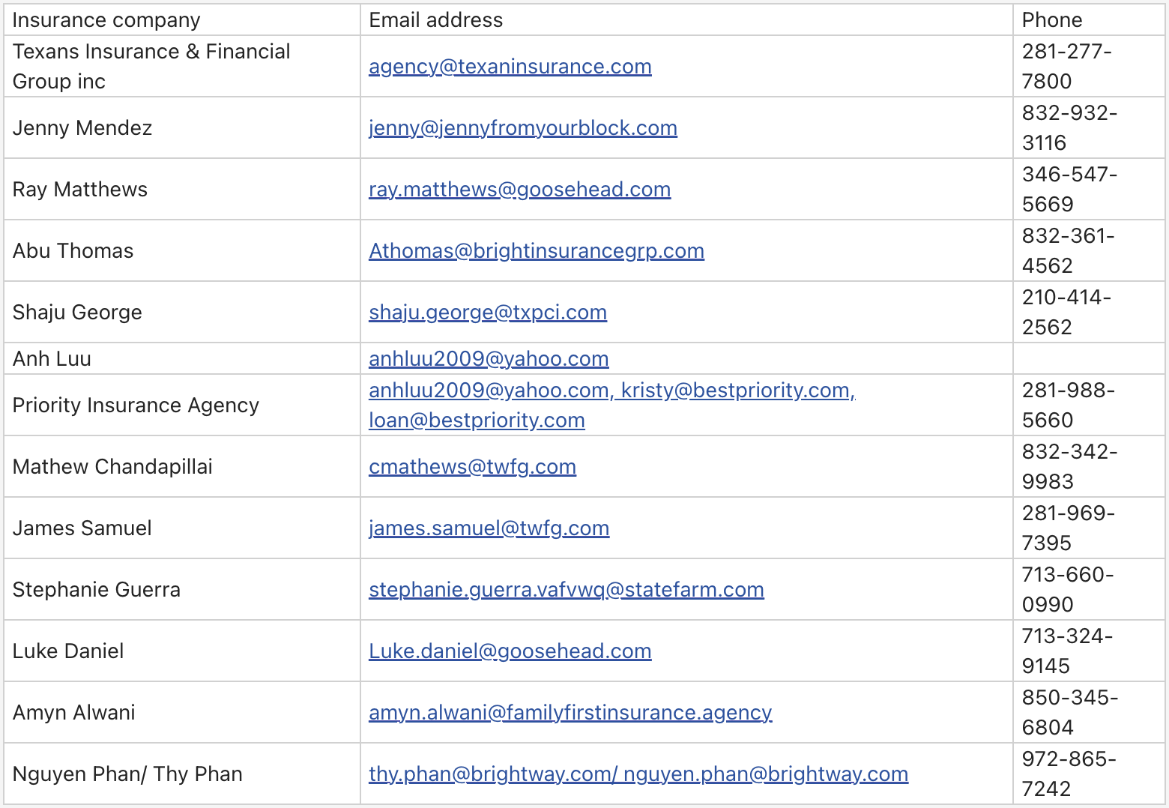This screenshot has height=808, width=1169.
Task: Click the loan@bestpriority.com email link
Action: pyautogui.click(x=476, y=420)
